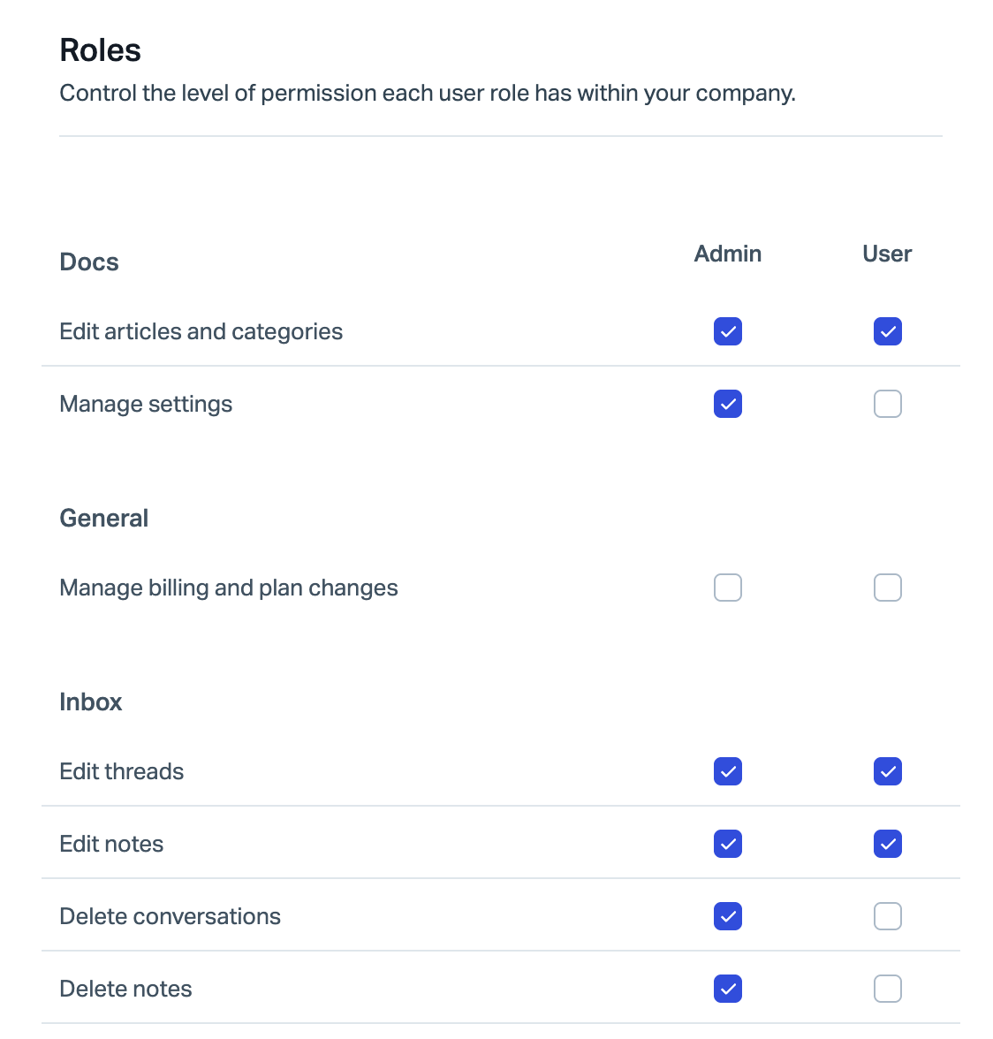Allow User role to Delete notes
The width and height of the screenshot is (993, 1039).
[x=887, y=989]
